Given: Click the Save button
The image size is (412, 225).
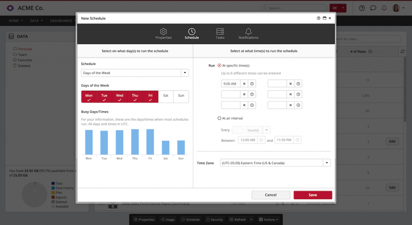Looking at the screenshot, I should point(313,195).
